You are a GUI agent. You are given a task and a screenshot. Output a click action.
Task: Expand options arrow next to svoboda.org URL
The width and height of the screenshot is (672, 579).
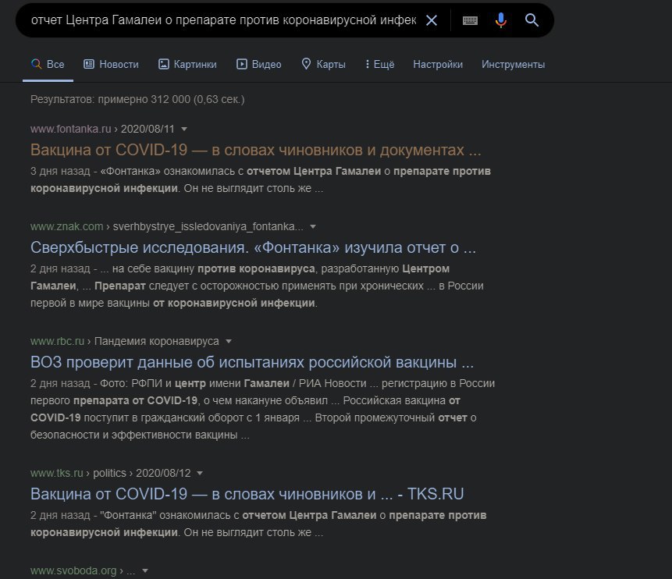point(145,571)
